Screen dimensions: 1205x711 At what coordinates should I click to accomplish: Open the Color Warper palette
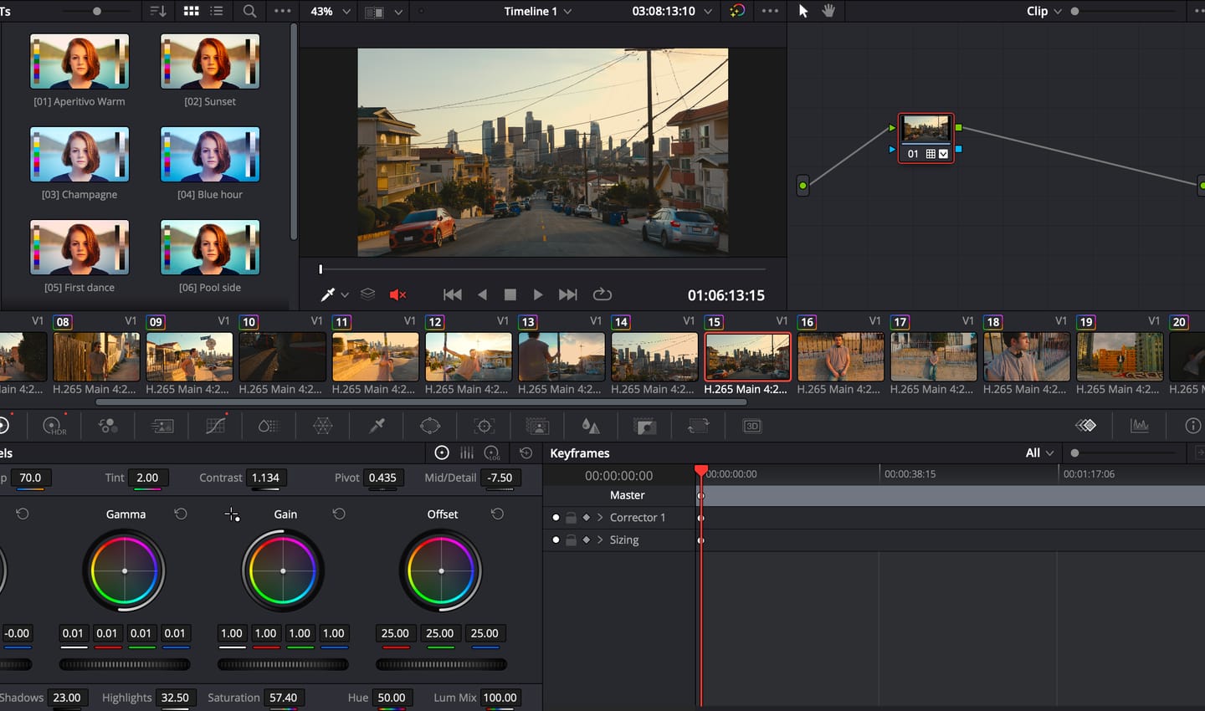point(322,427)
